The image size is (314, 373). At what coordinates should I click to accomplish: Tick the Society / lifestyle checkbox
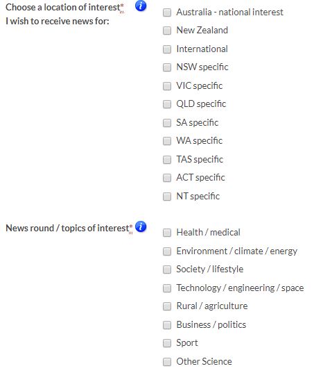pos(167,270)
